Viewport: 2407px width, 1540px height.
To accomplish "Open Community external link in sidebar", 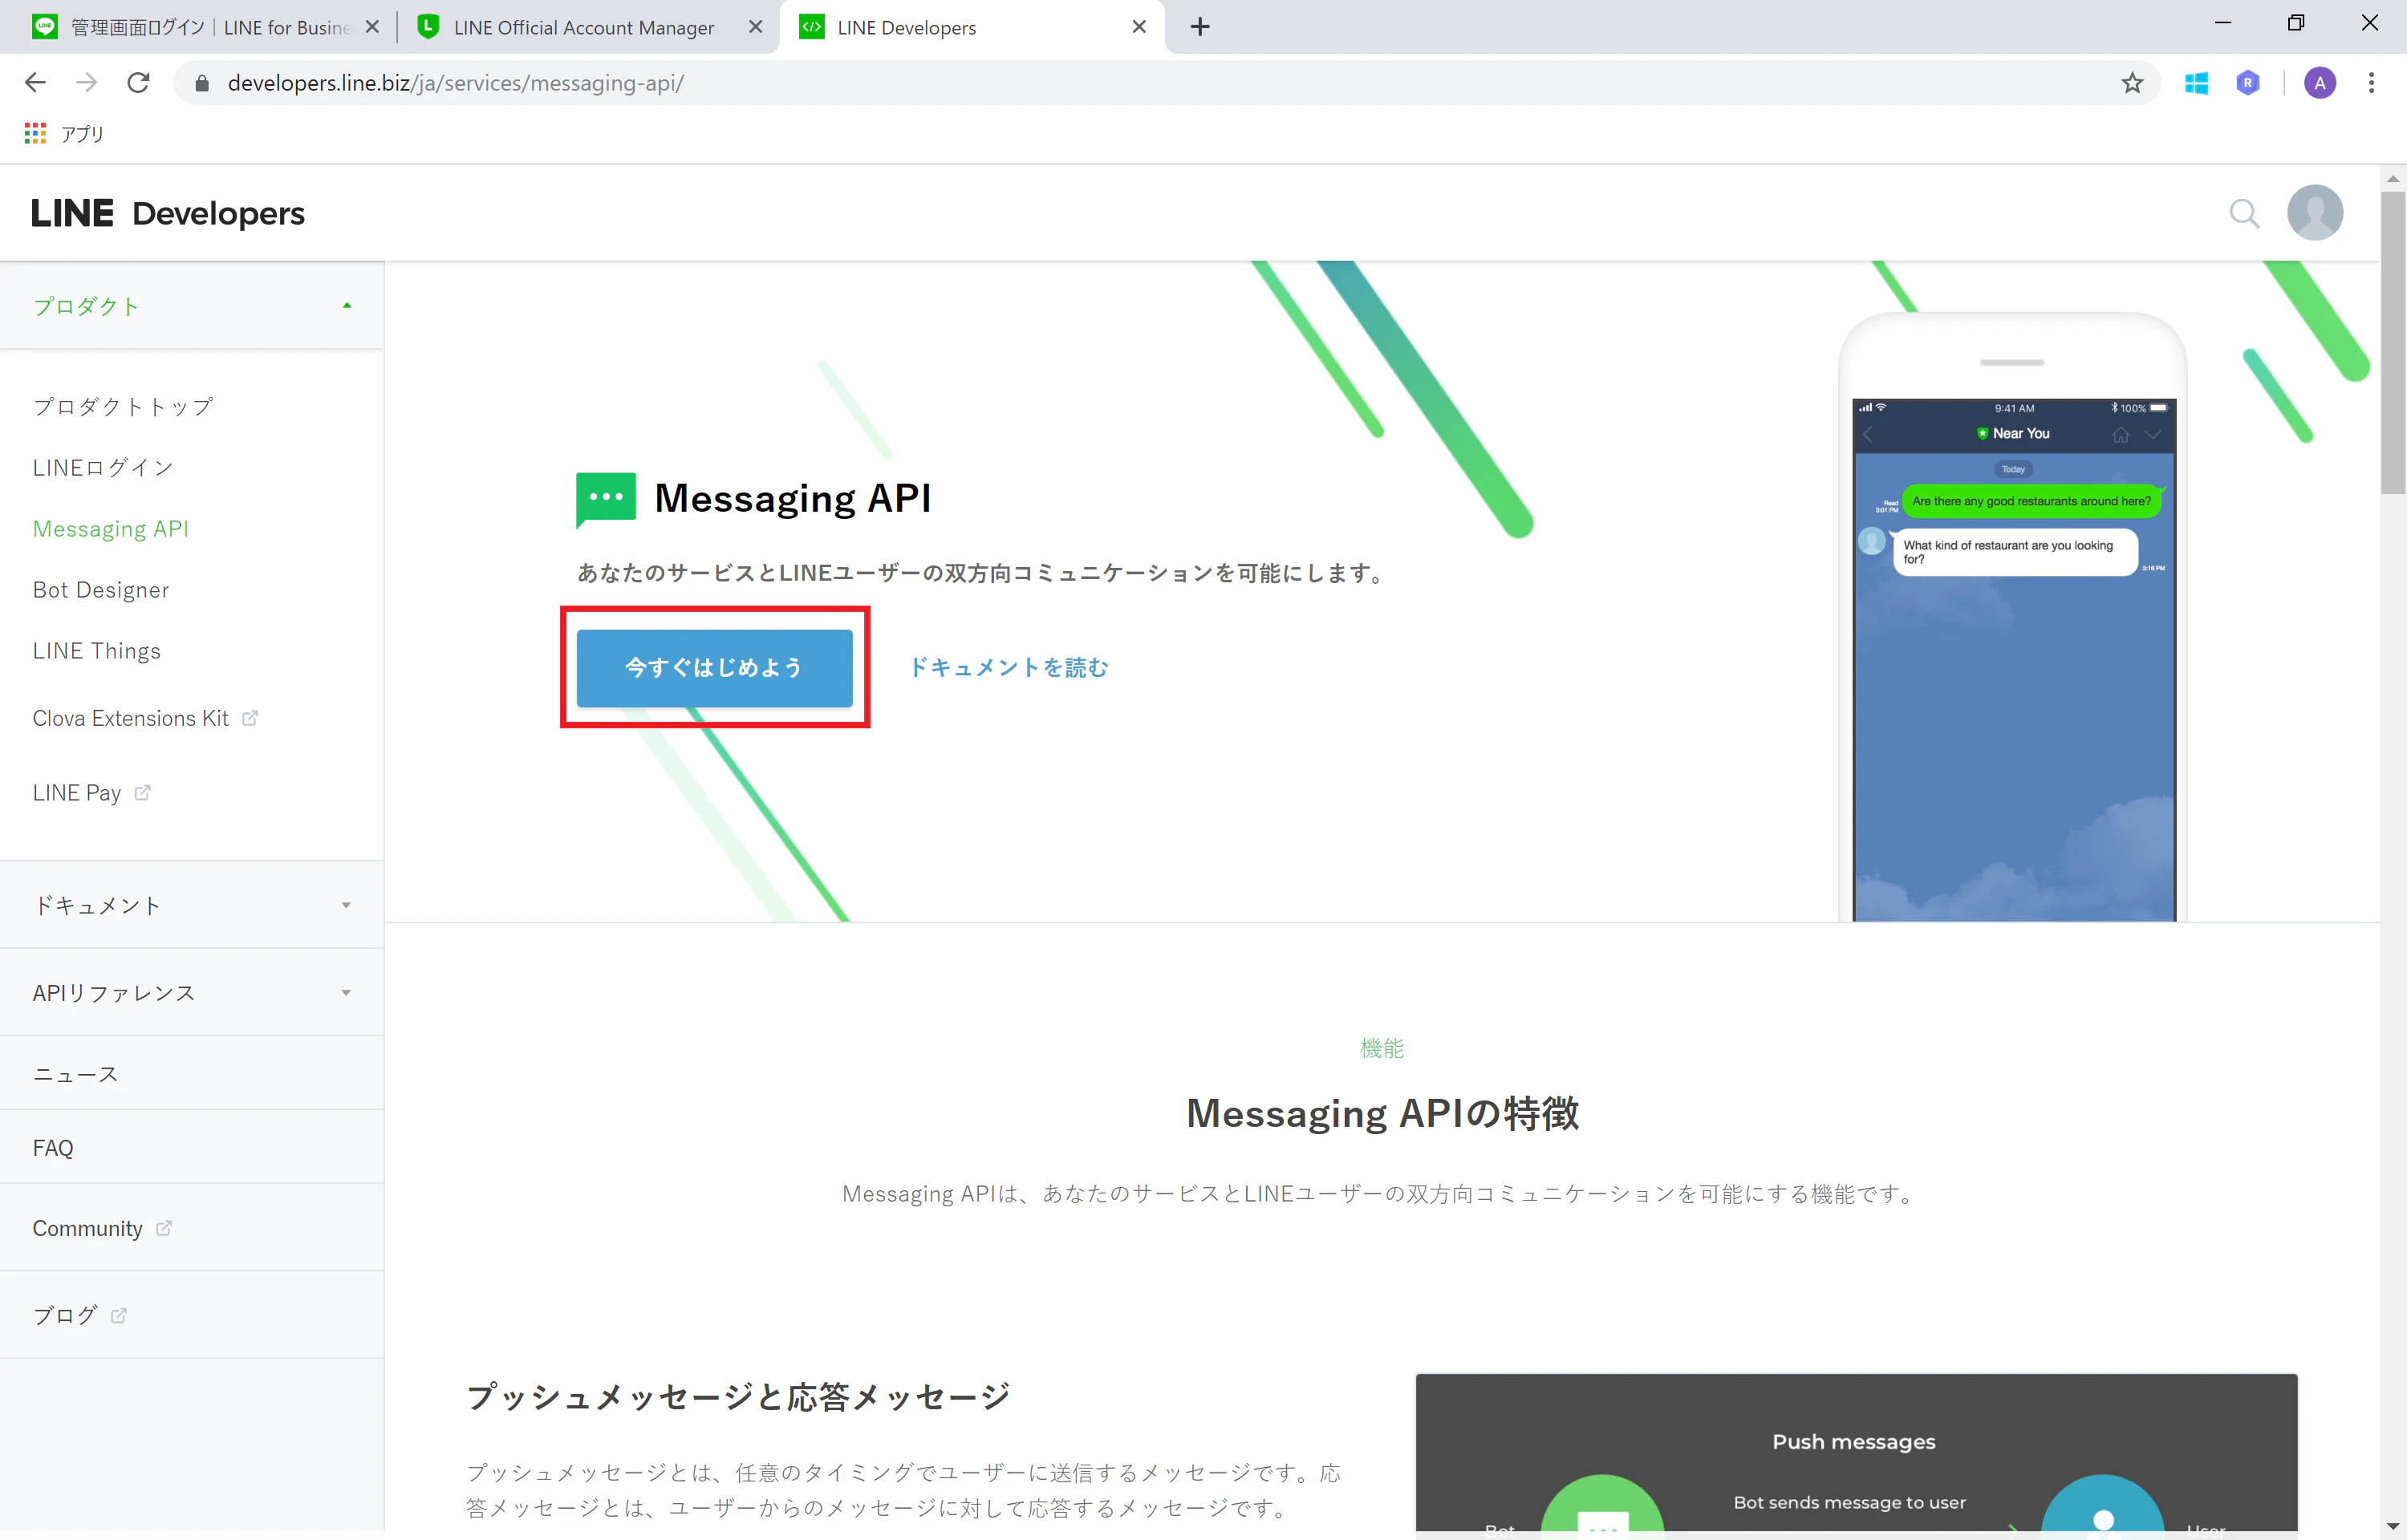I will (x=192, y=1227).
